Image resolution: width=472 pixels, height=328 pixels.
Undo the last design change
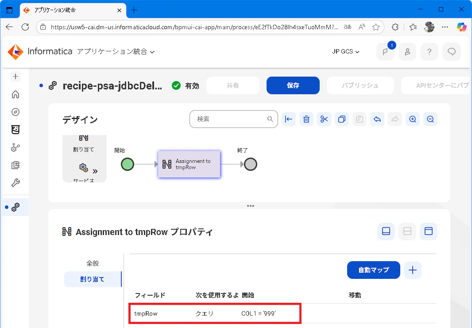click(x=377, y=119)
